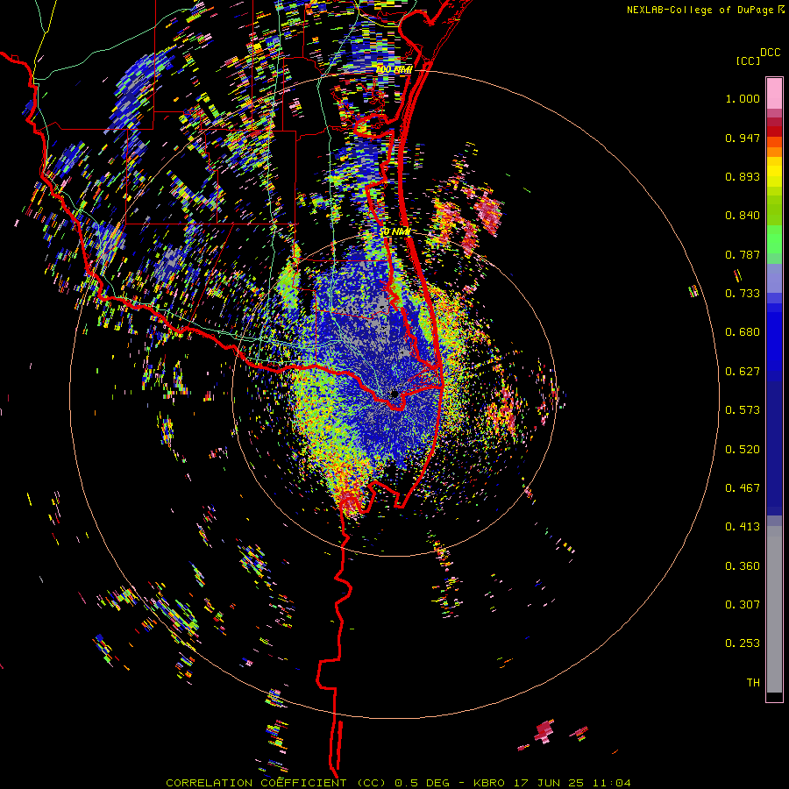Select the 0.947 legend value

[743, 138]
